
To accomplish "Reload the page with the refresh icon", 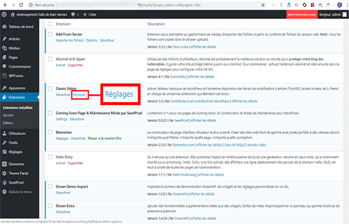I will 21,5.
